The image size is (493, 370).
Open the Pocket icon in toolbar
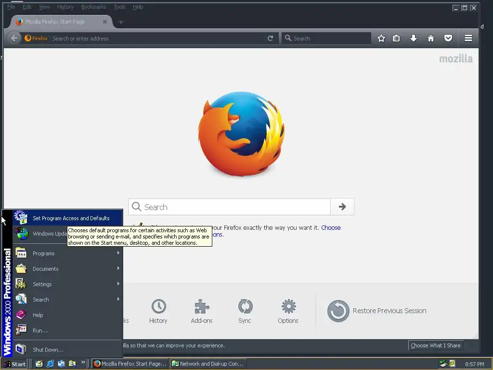point(448,39)
